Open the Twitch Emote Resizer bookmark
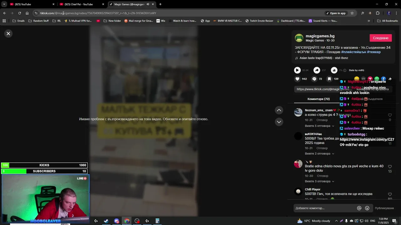Image resolution: width=401 pixels, height=225 pixels. coord(259,21)
